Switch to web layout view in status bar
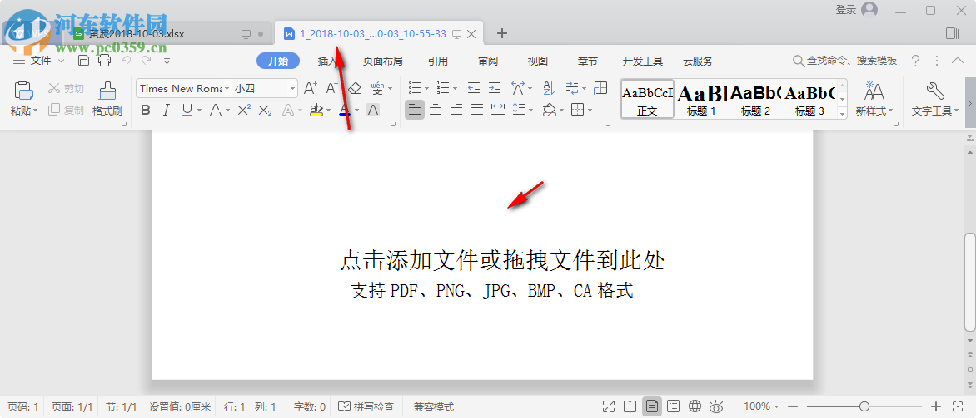The image size is (976, 418). (695, 407)
